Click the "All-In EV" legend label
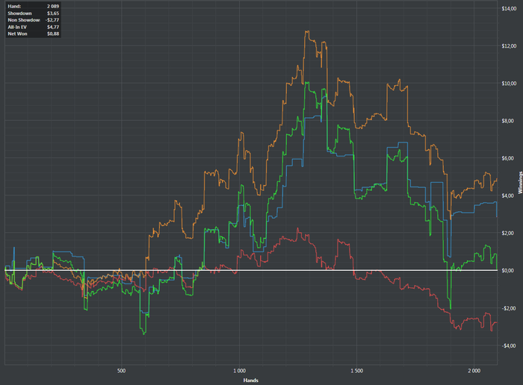Screen dimensions: 523x385 [x=17, y=27]
